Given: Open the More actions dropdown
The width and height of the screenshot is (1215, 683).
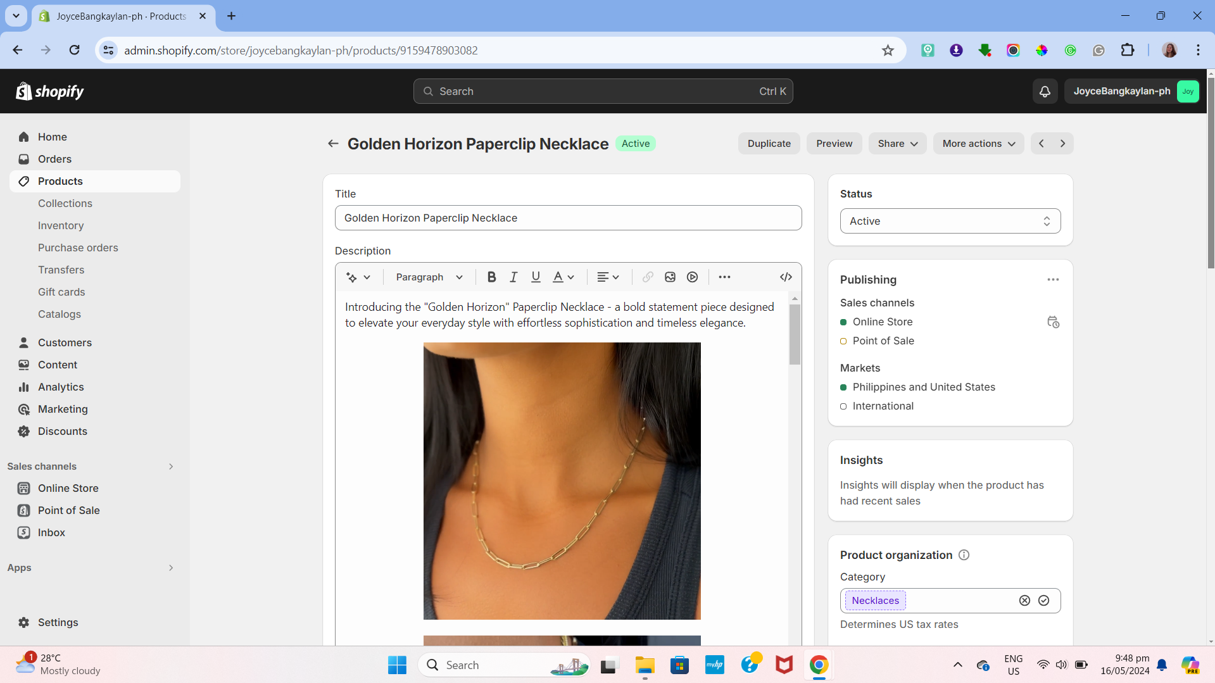Looking at the screenshot, I should point(978,144).
